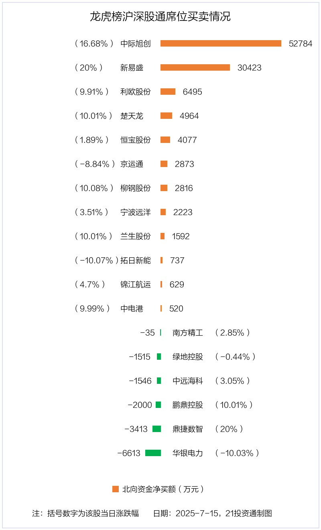Screen dimensions: 321x530
Task: Select the 柳钢股份 orange bar
Action: coord(164,188)
